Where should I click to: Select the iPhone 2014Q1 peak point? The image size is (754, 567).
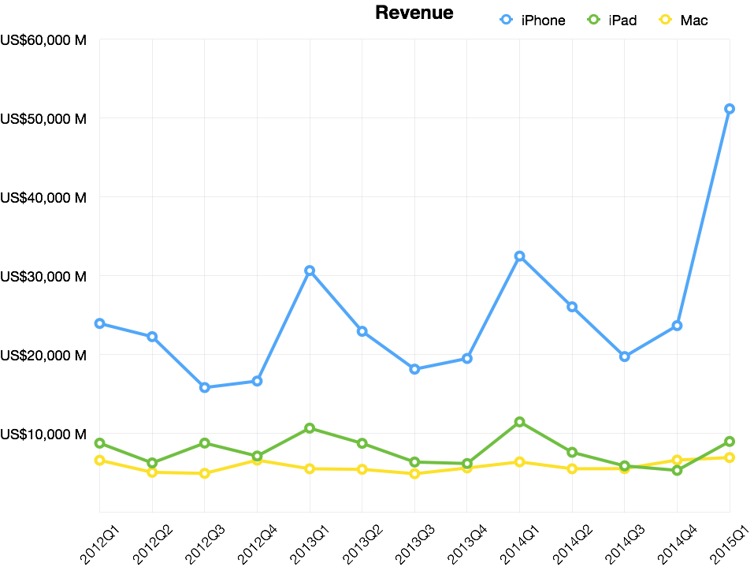pos(519,256)
